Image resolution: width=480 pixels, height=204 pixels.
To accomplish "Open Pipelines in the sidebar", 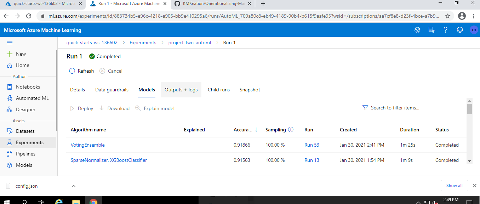I will point(26,154).
